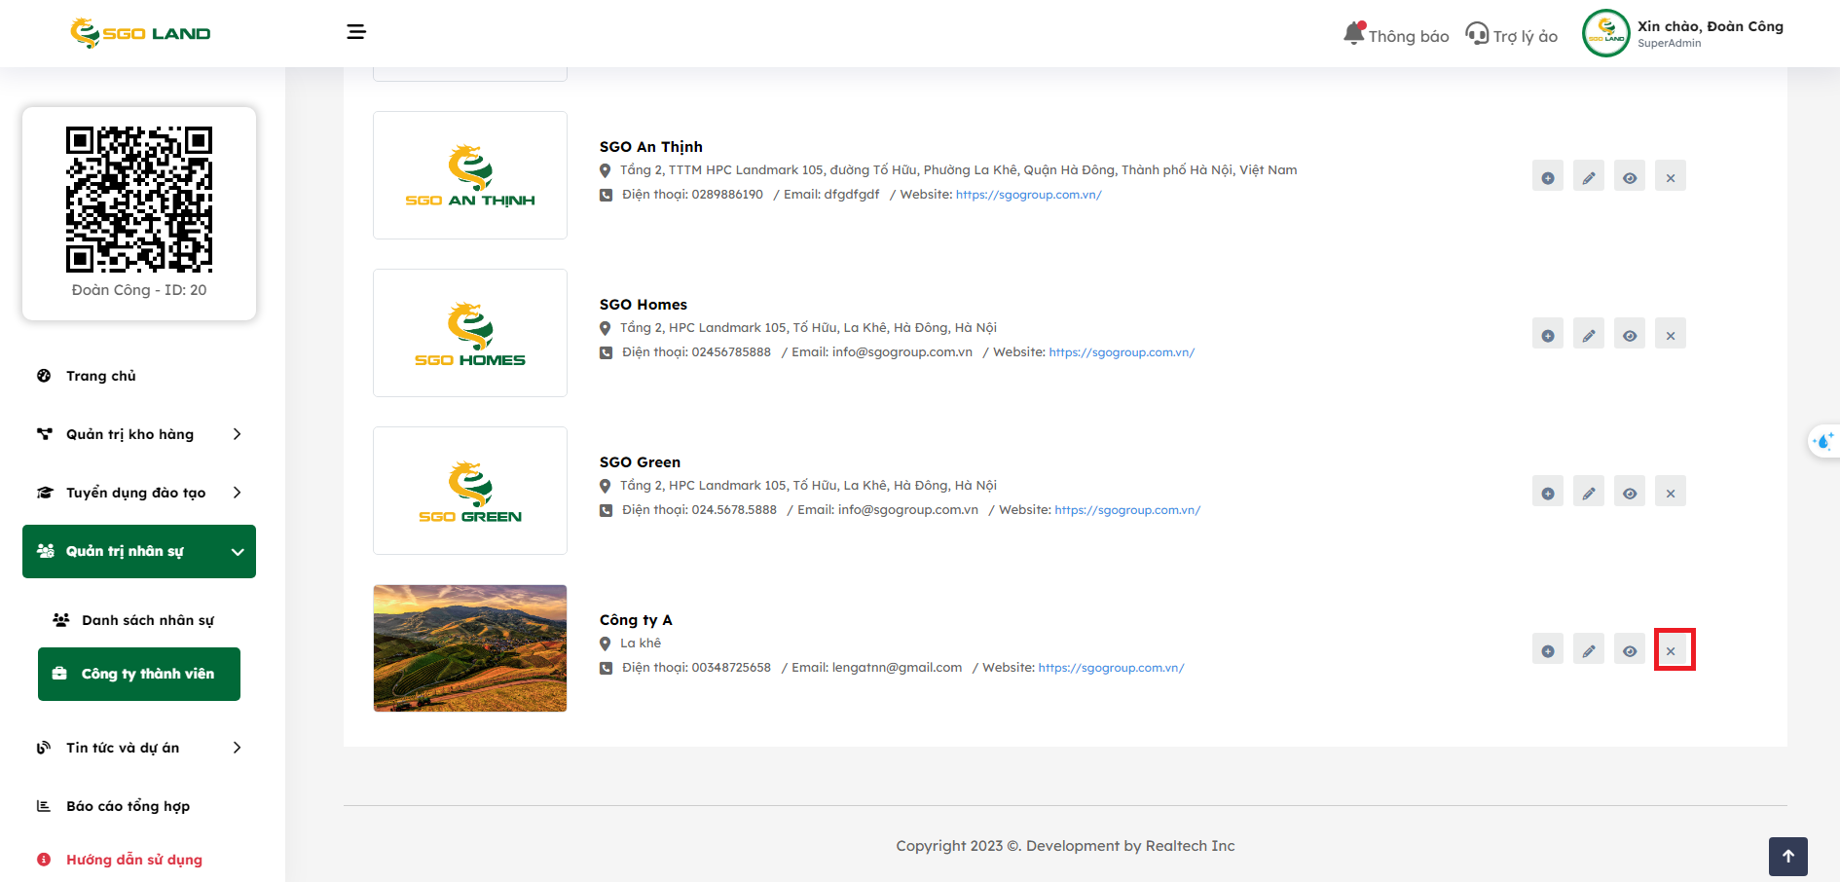1840x882 pixels.
Task: View SGO An Thịnh using the eye icon
Action: (x=1629, y=177)
